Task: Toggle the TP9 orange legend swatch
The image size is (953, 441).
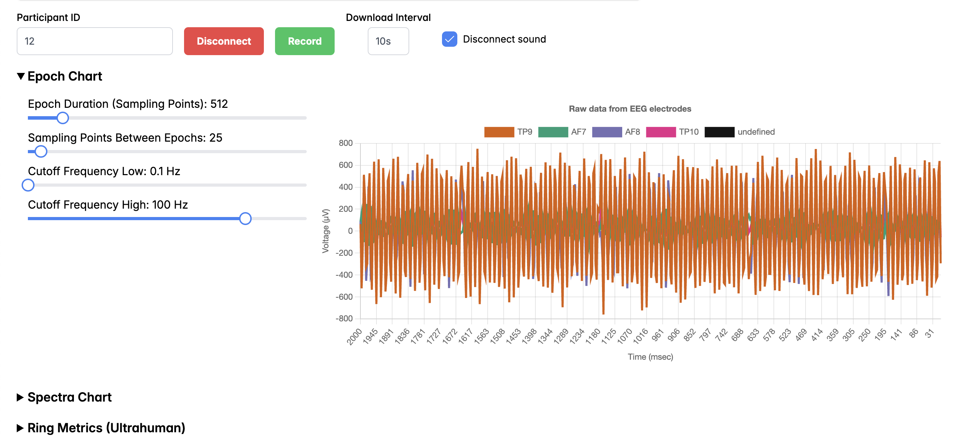Action: click(499, 132)
